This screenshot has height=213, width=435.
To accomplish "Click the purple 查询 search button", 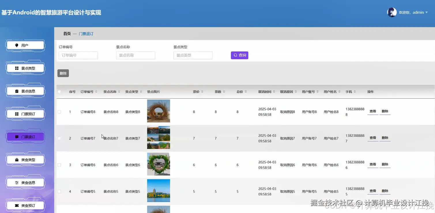I will [x=240, y=55].
